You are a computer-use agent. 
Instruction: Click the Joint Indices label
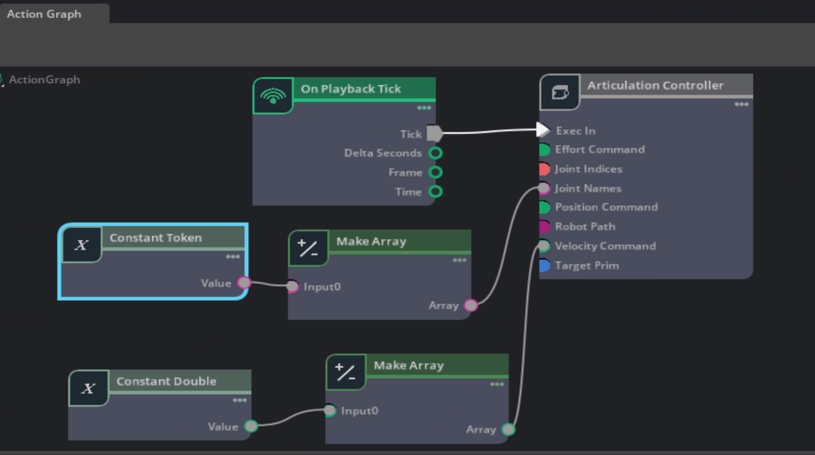tap(589, 169)
